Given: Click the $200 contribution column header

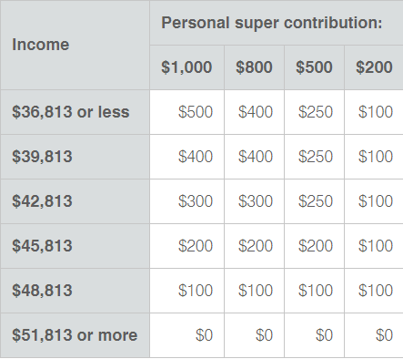Looking at the screenshot, I should 374,67.
